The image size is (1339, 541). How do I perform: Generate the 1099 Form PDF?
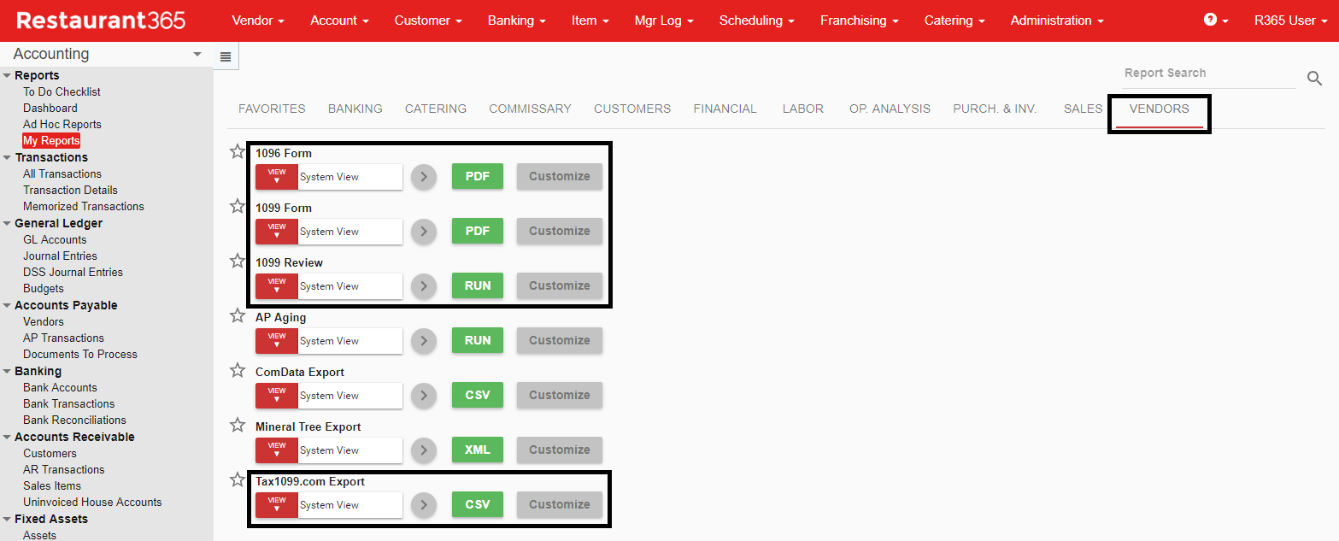[x=478, y=232]
